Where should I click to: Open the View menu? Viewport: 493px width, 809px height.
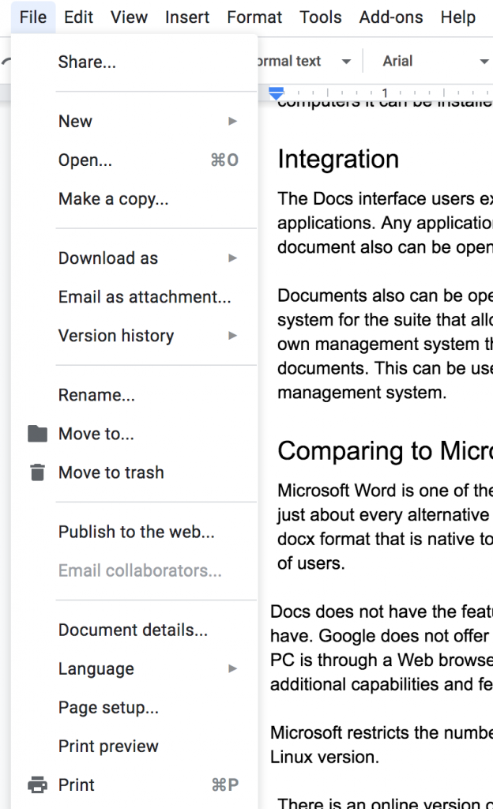point(129,17)
